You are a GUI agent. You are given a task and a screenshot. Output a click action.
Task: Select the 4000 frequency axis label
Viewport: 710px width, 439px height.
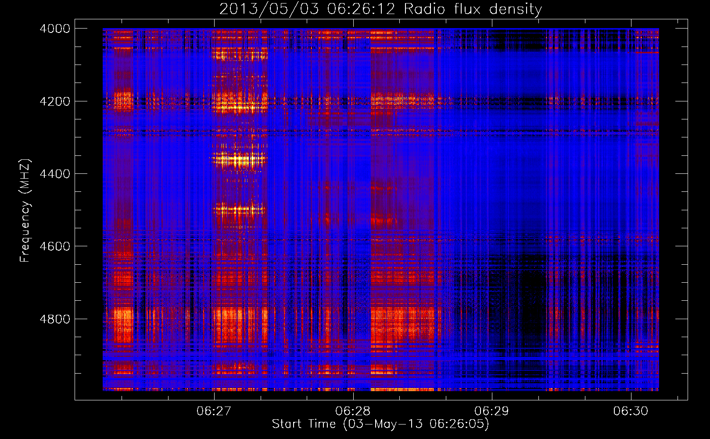(x=55, y=29)
